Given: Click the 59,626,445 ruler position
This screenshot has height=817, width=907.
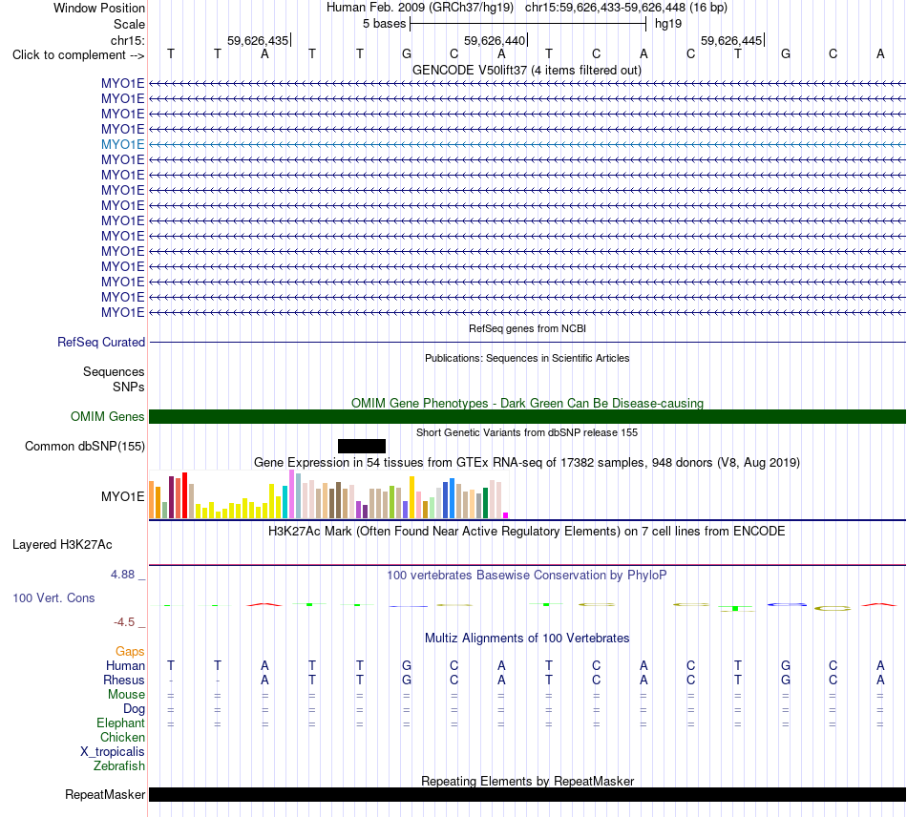Looking at the screenshot, I should [x=731, y=40].
